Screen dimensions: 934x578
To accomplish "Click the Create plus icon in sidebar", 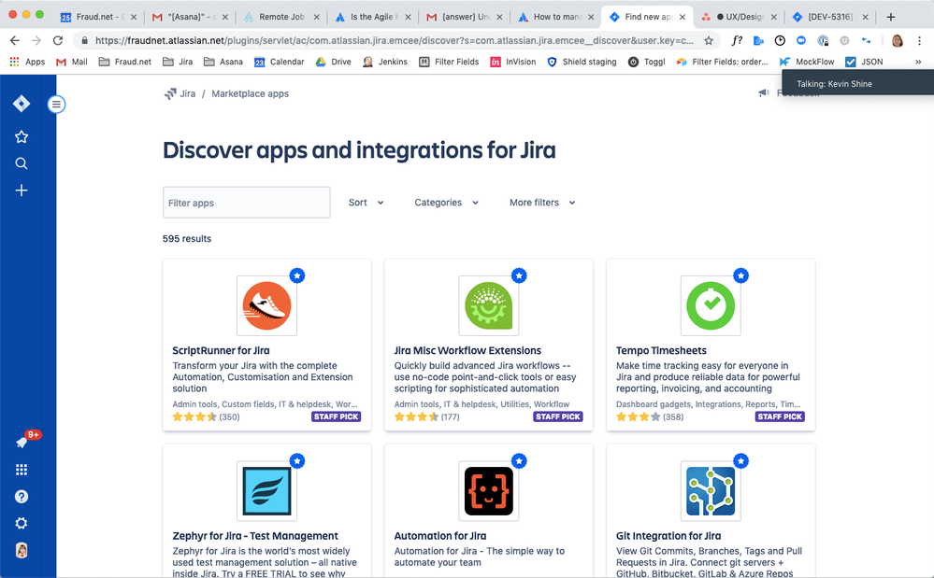I will [22, 190].
